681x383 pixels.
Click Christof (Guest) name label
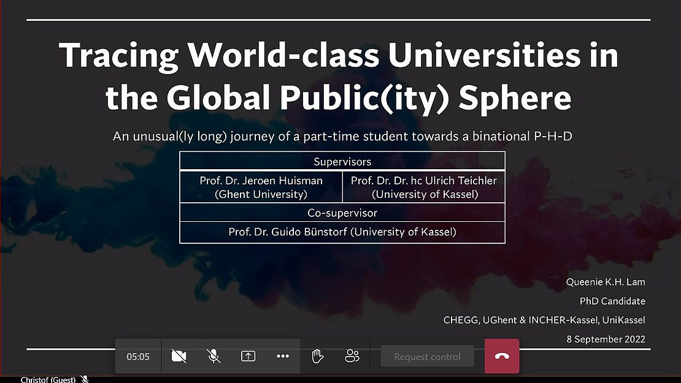click(x=48, y=379)
